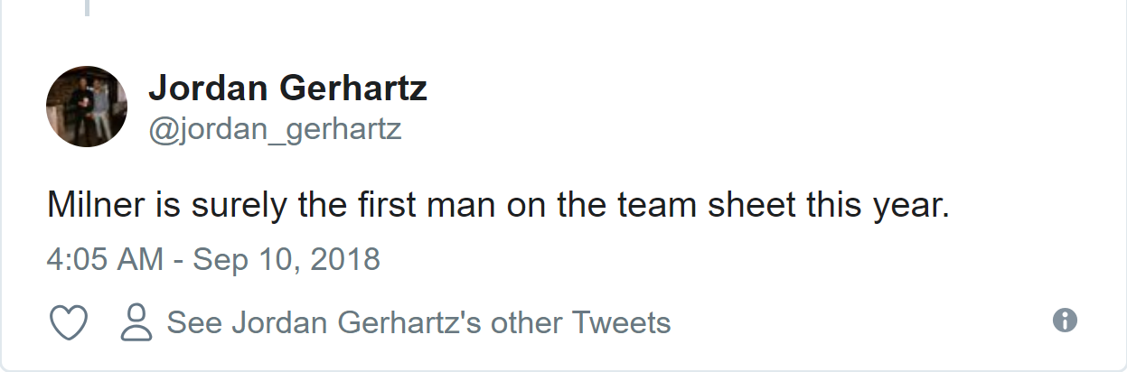Like the tweet with the heart icon
This screenshot has height=372, width=1127.
point(69,322)
